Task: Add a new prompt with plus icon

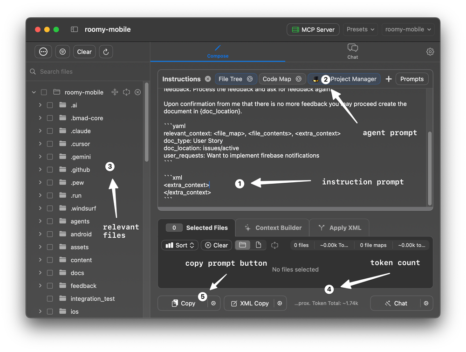Action: [x=389, y=79]
